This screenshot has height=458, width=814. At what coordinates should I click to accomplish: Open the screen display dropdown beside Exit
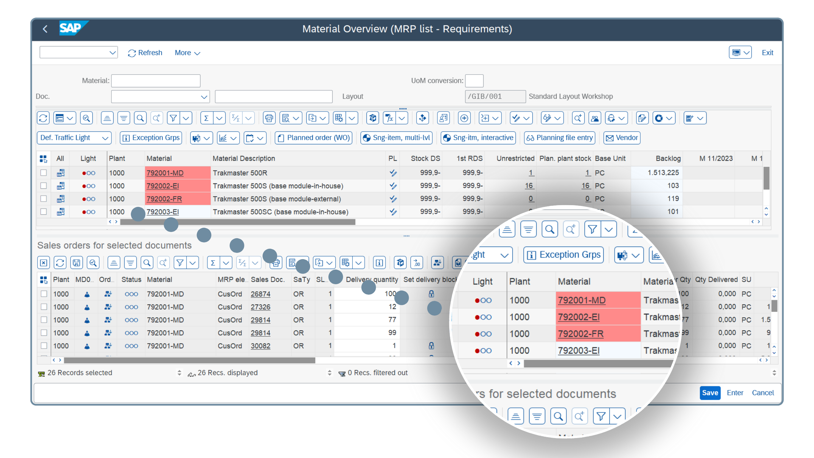[740, 52]
